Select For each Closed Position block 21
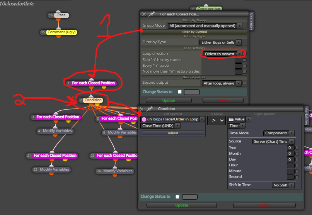Image resolution: width=312 pixels, height=215 pixels. coord(55,156)
